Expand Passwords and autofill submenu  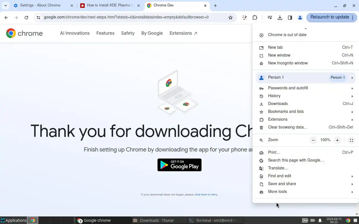[x=306, y=88]
